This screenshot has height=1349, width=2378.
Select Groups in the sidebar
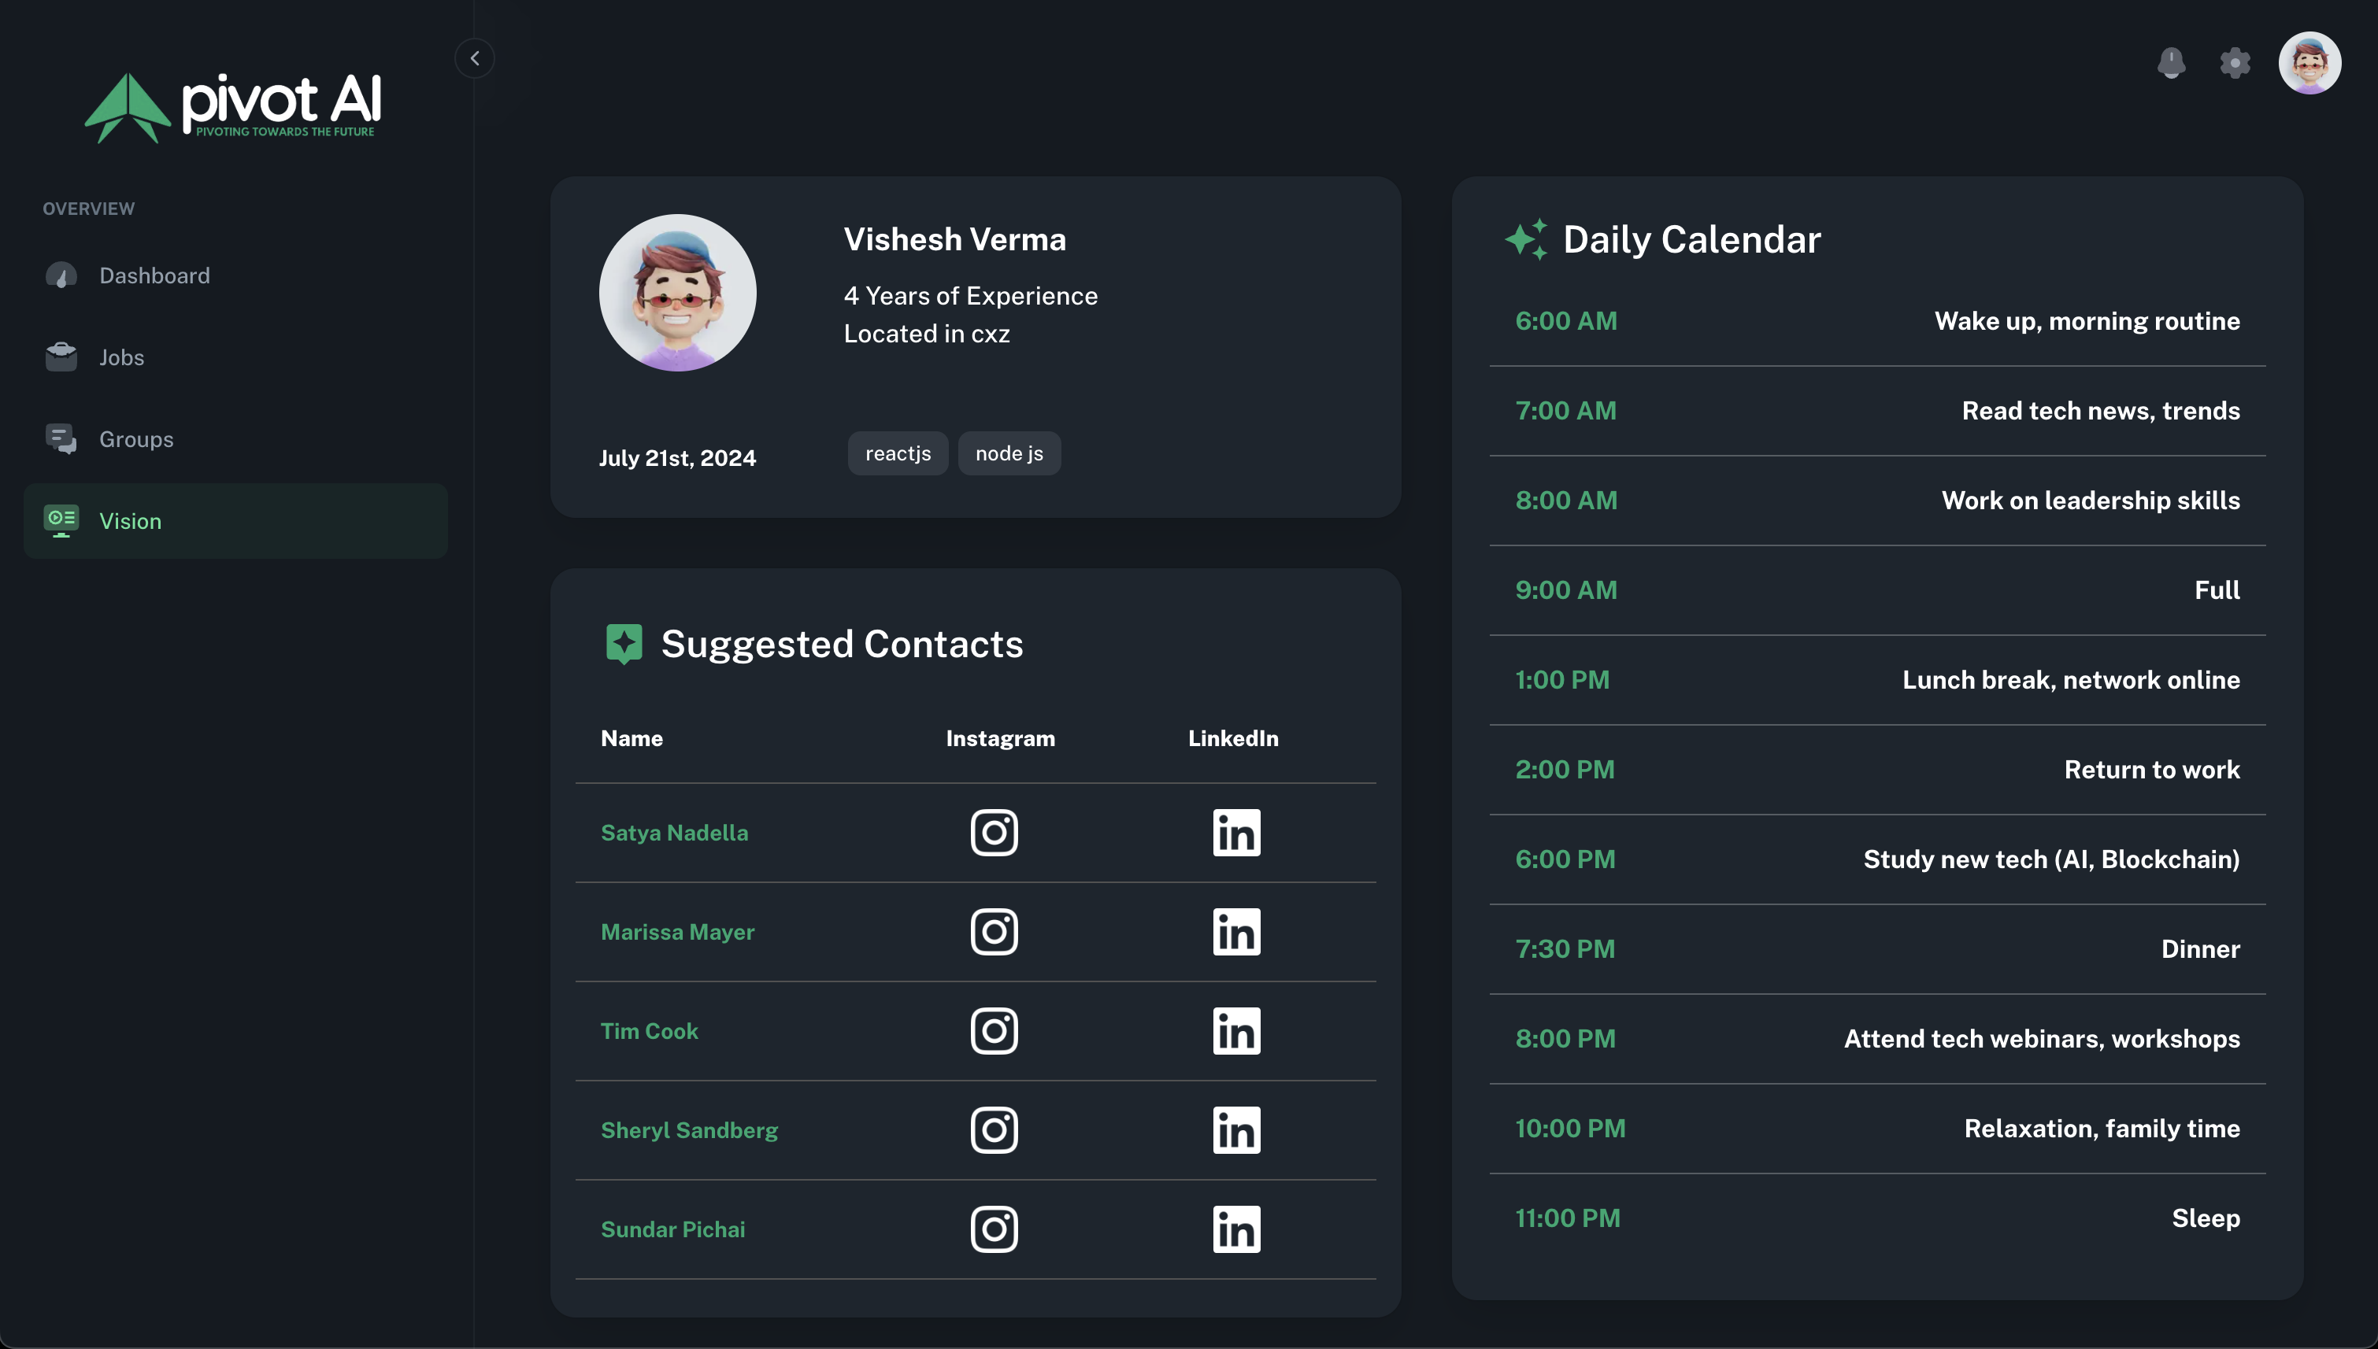135,439
